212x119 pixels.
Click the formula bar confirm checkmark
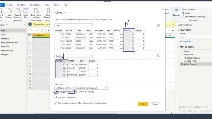[x=37, y=30]
